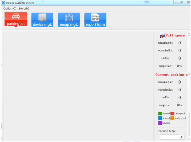Click the statistics chart icon beside Full space
The width and height of the screenshot is (191, 142).
click(163, 35)
